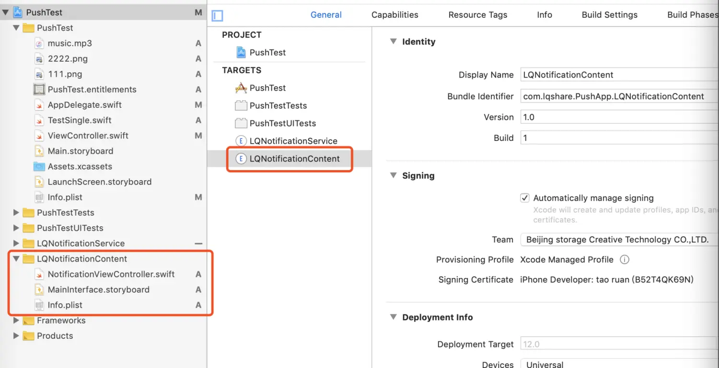Click the music.mp3 audio file icon
This screenshot has width=719, height=368.
coord(39,43)
